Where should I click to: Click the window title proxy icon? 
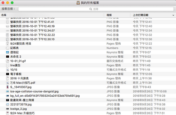pos(78,3)
